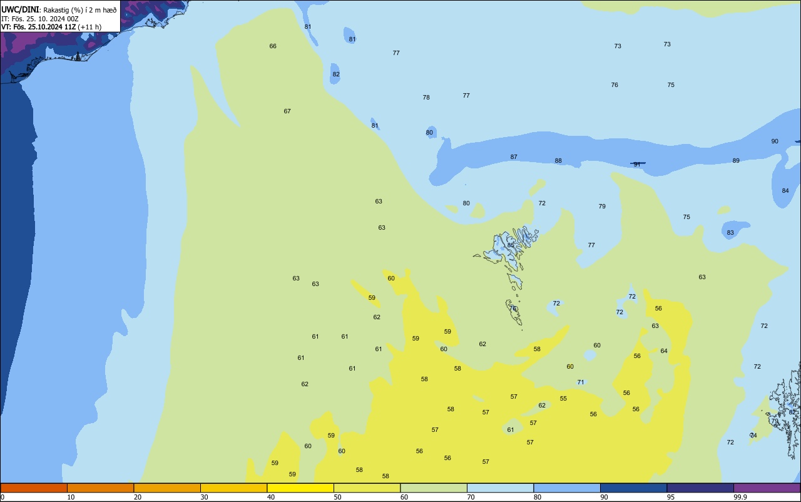The image size is (801, 502).
Task: Click the legend tick label 50
Action: pos(337,498)
